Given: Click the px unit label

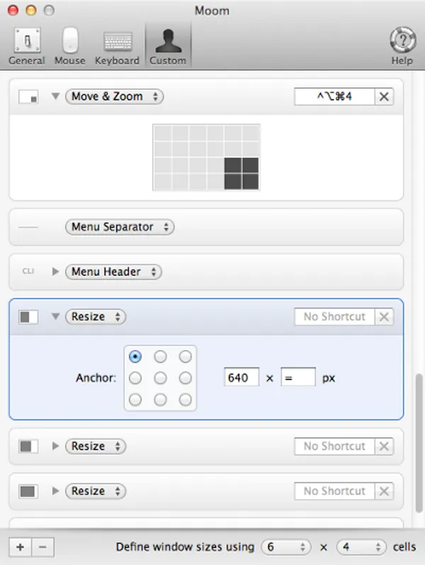Looking at the screenshot, I should [329, 379].
